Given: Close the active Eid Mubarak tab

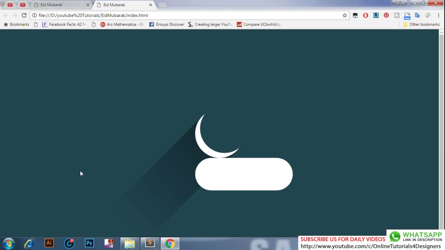Looking at the screenshot, I should 151,5.
